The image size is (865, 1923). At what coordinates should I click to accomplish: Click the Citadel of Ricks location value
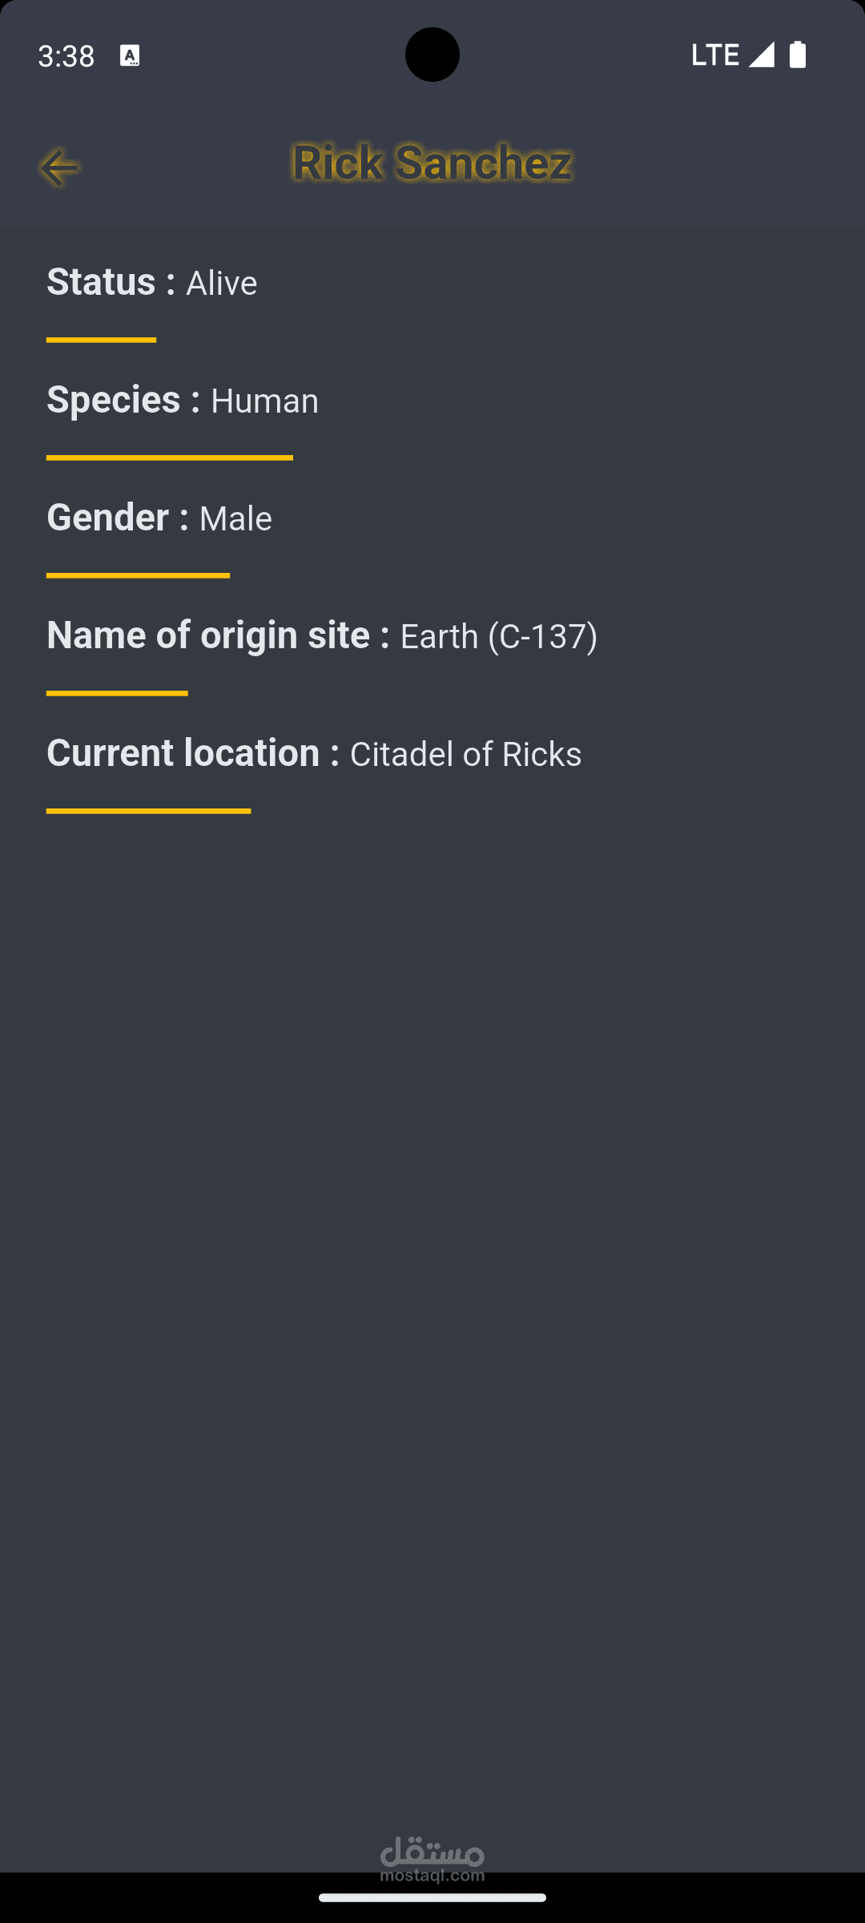click(x=465, y=755)
